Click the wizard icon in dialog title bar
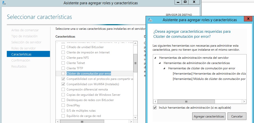254x123 pixels. coord(150,20)
